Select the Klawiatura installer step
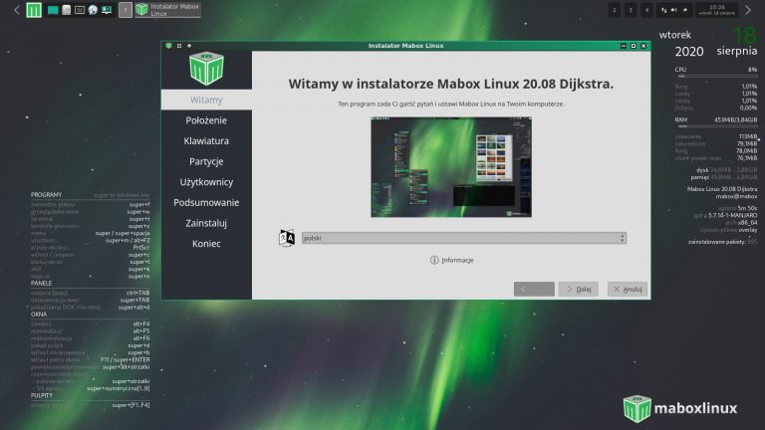Viewport: 765px width, 430px height. pyautogui.click(x=206, y=141)
